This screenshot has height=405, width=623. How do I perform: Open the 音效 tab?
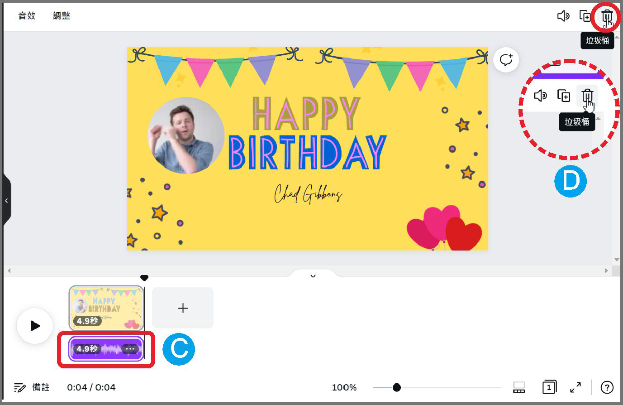pos(27,16)
